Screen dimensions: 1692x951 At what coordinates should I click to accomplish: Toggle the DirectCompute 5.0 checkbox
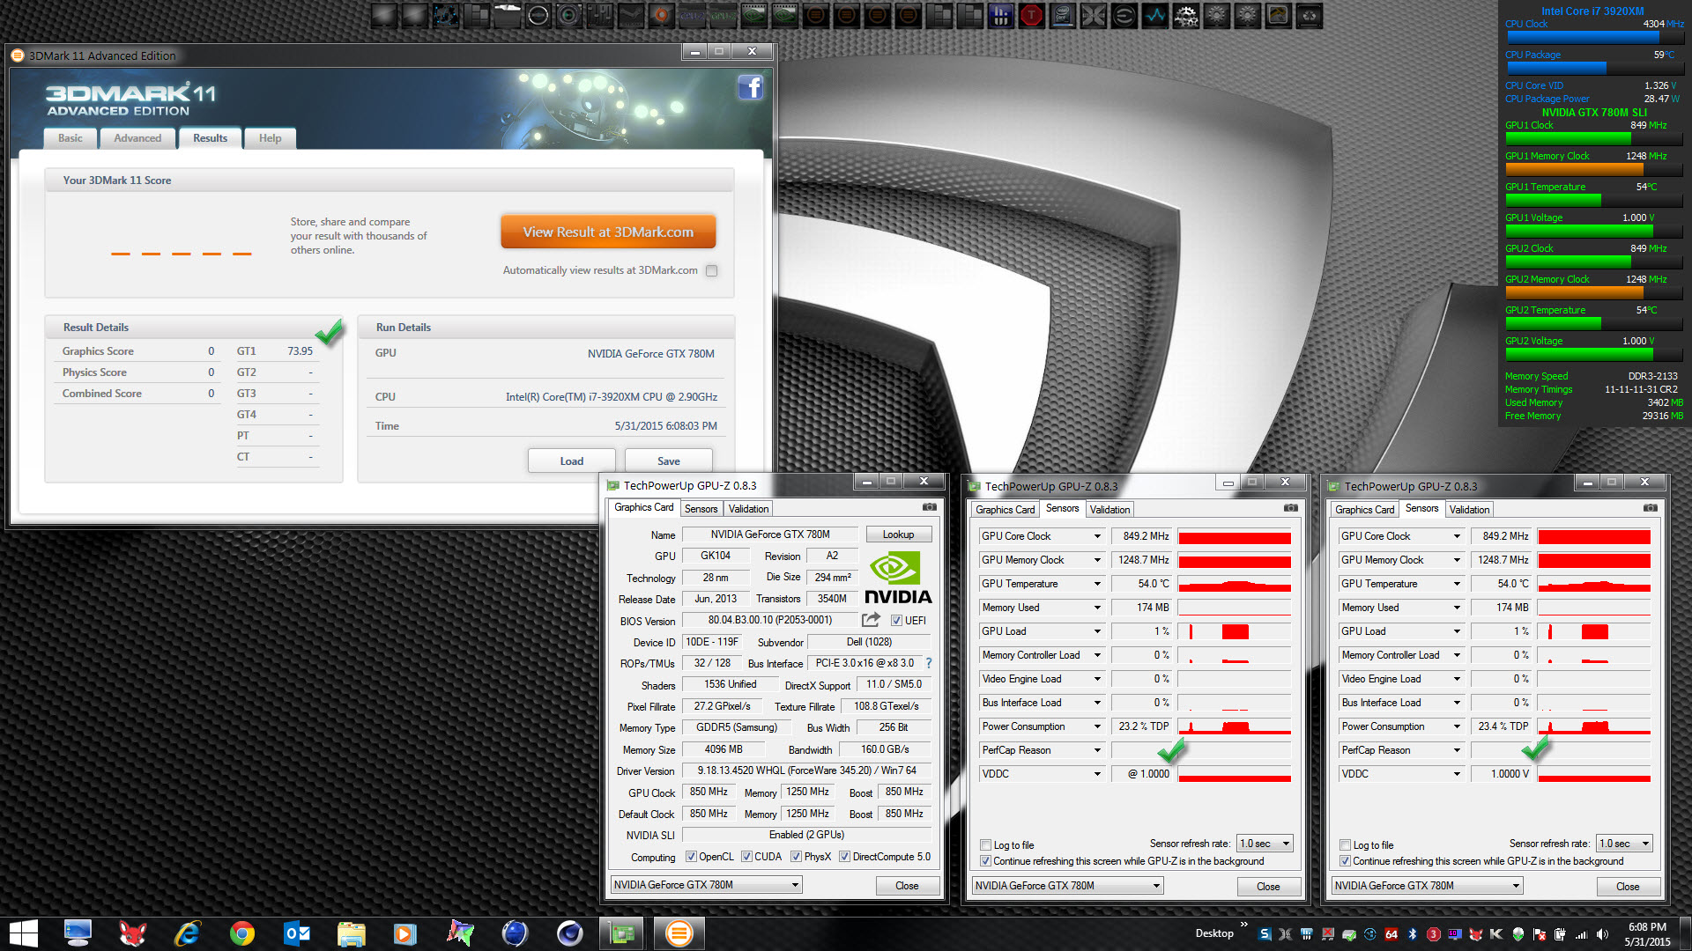(x=844, y=857)
